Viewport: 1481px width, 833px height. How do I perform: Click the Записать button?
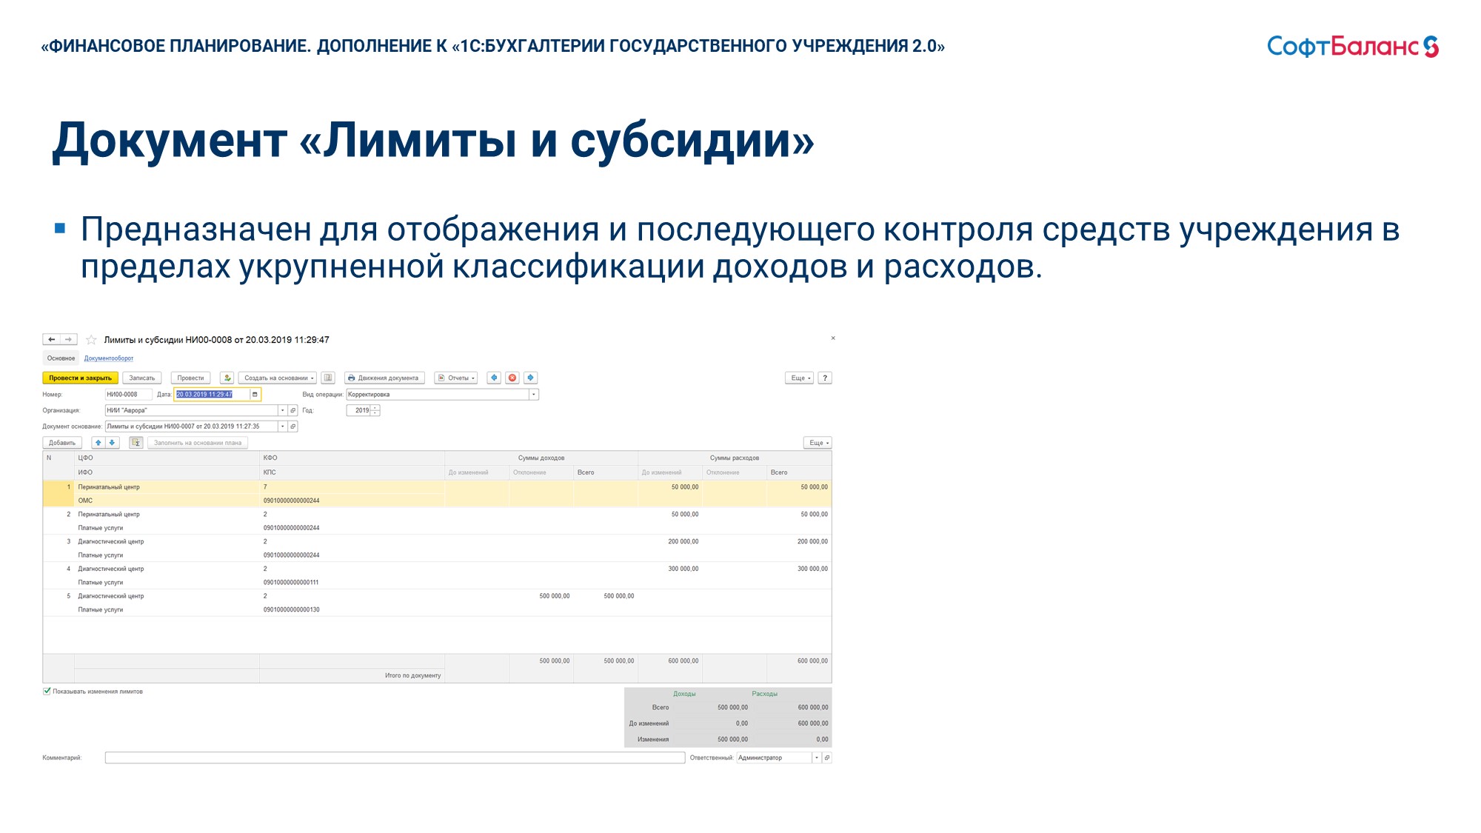[142, 378]
